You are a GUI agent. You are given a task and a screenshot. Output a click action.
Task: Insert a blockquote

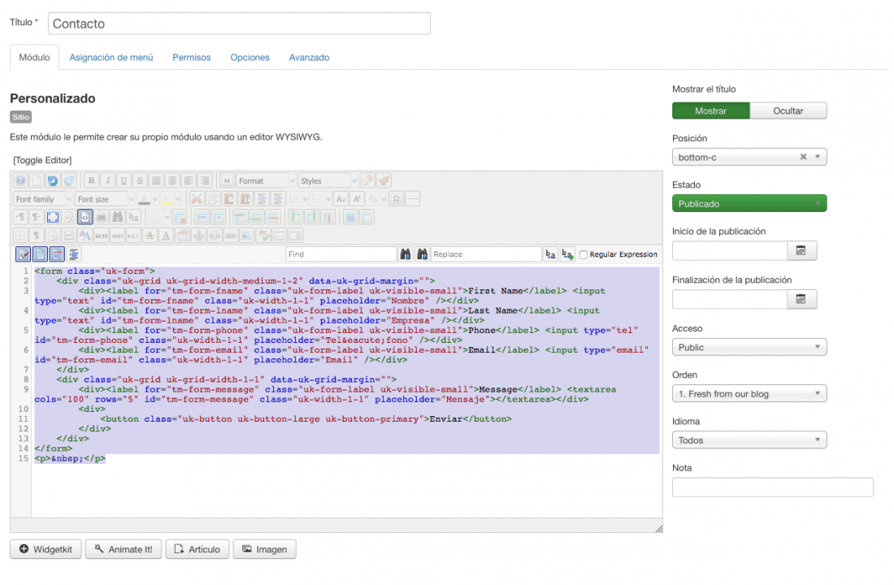point(227,180)
